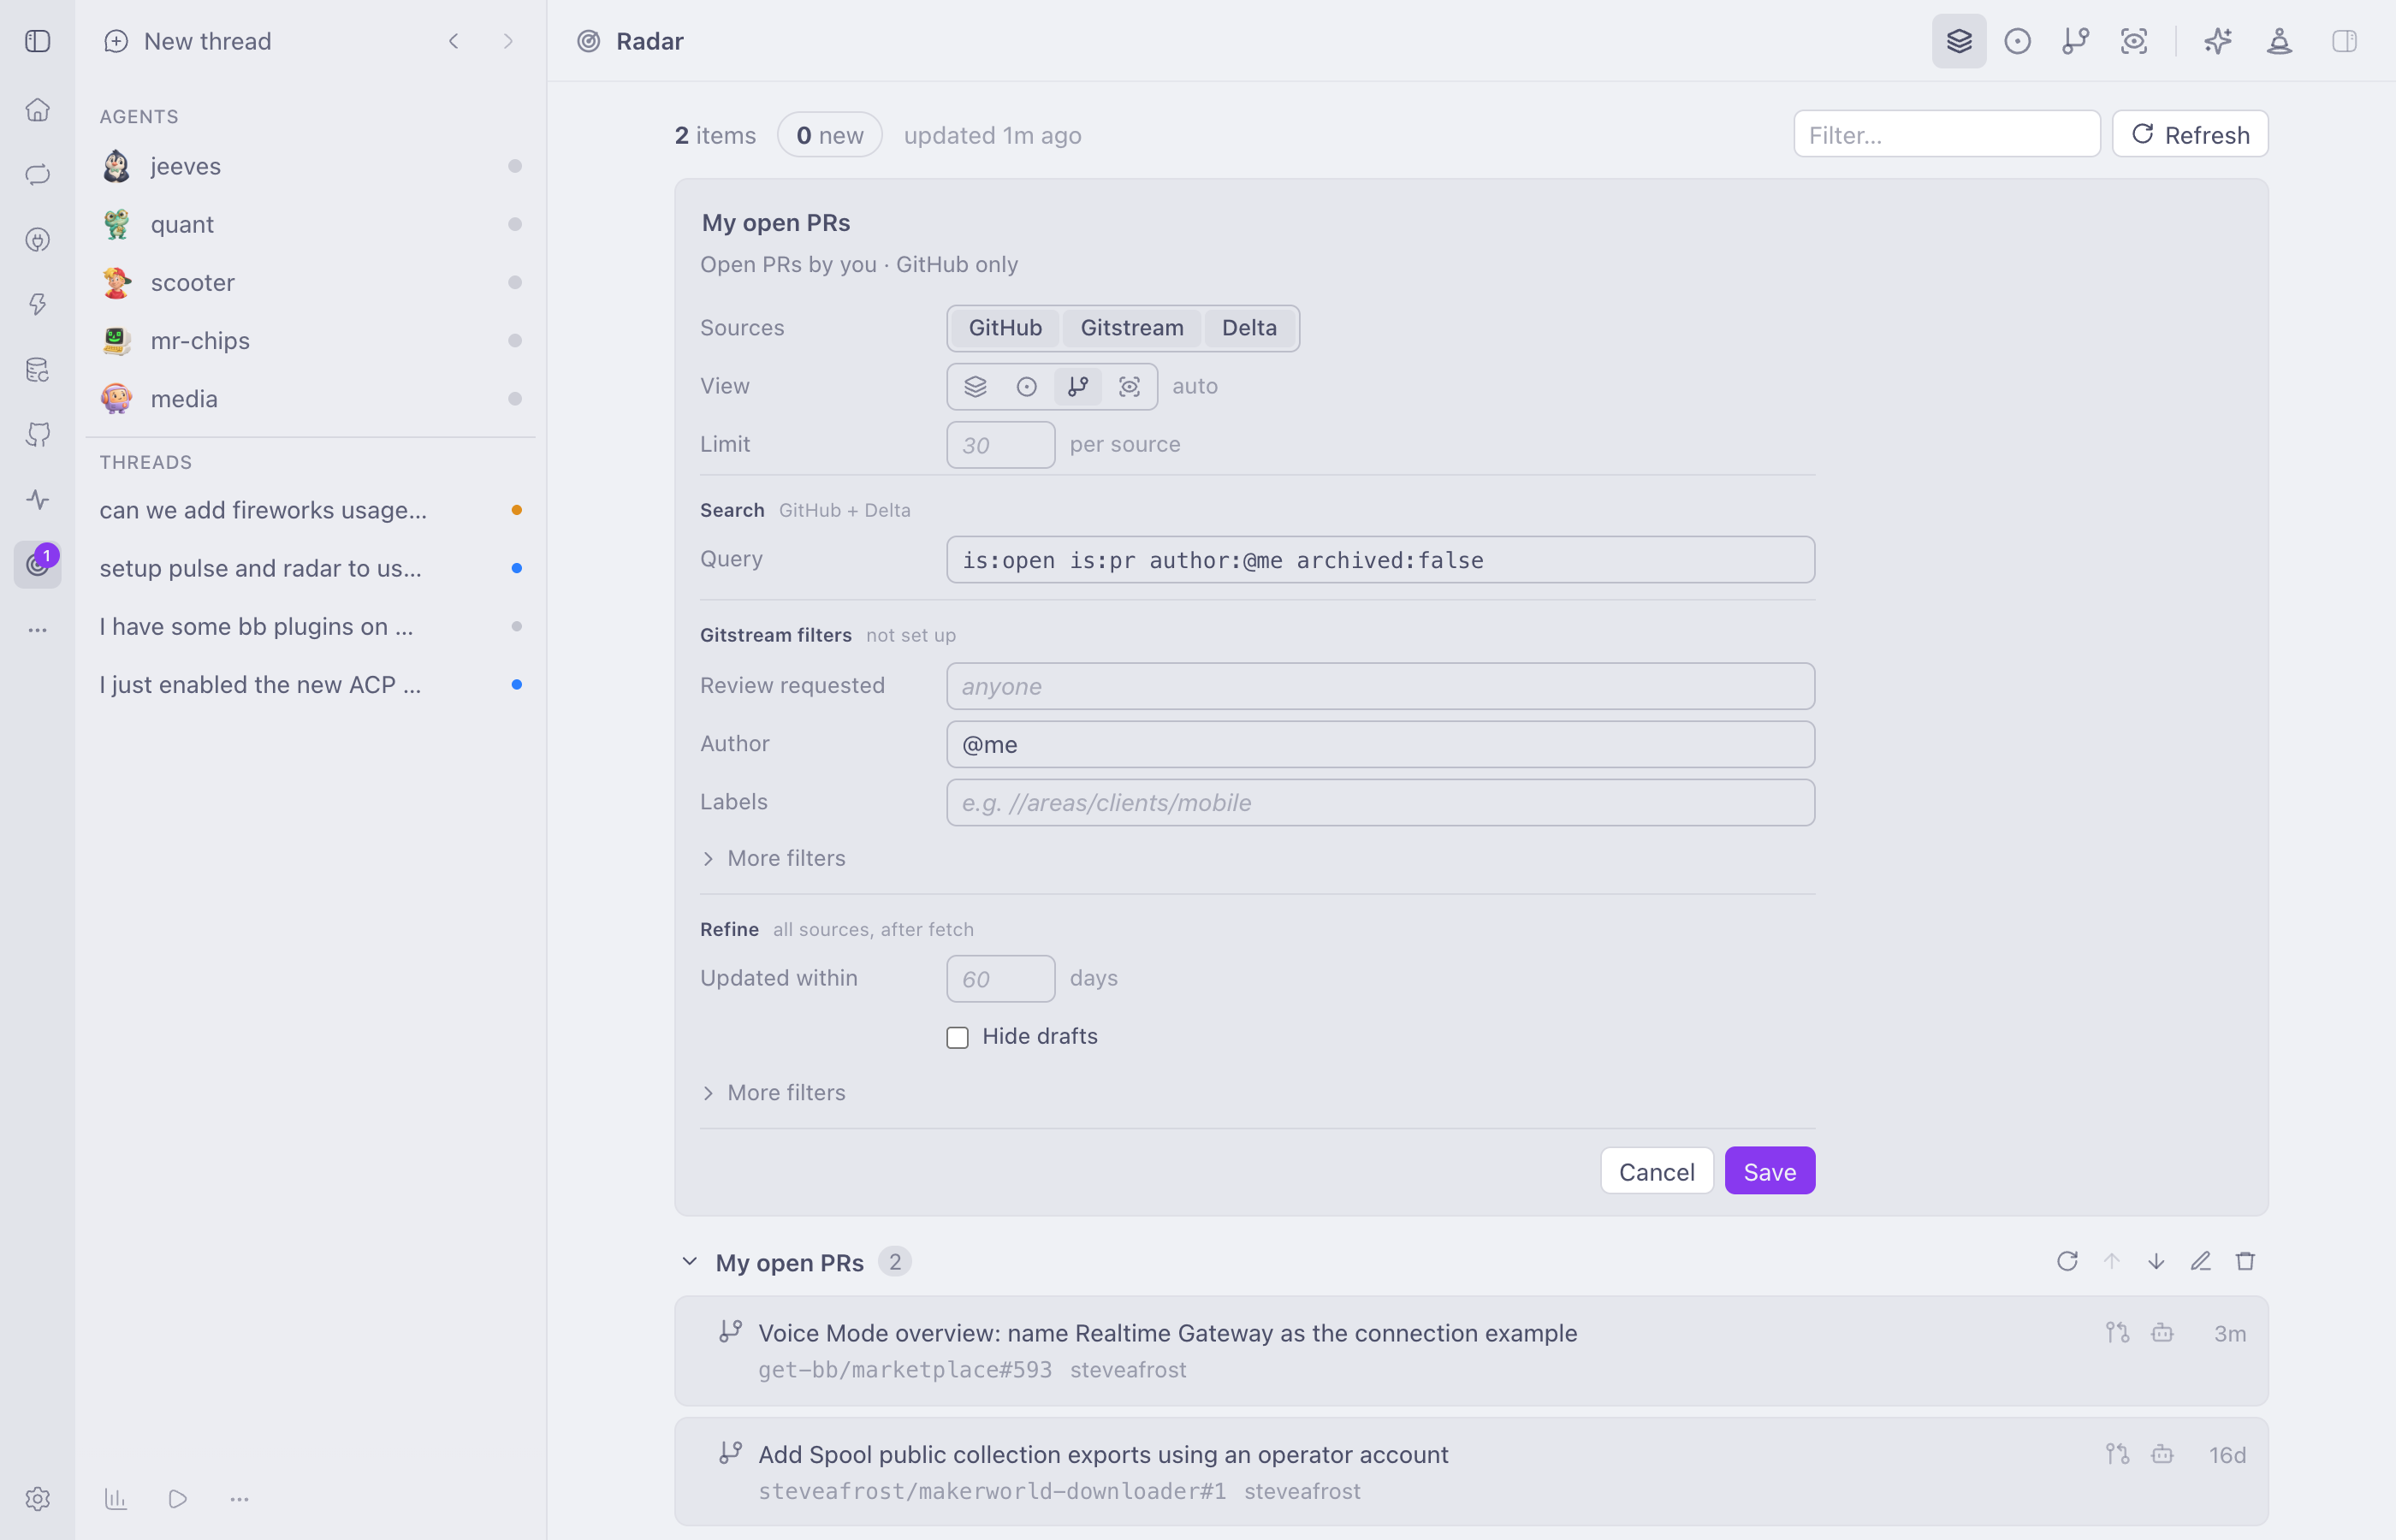Select the issues circle view in the top toolbar
2396x1540 pixels.
(2017, 41)
